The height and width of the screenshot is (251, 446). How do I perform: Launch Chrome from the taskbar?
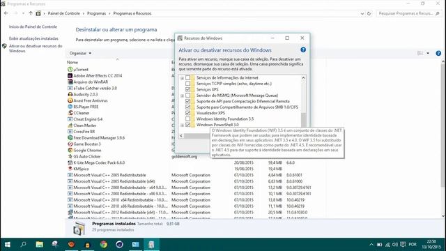(104, 245)
